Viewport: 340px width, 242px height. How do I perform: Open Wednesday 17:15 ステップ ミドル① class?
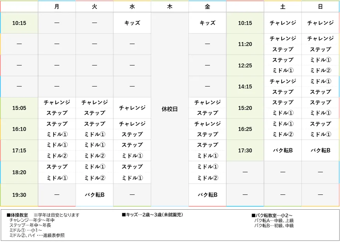coord(132,150)
